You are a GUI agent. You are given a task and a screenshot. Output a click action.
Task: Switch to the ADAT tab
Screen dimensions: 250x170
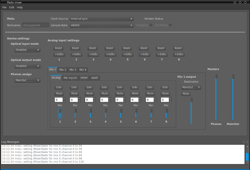[95, 78]
